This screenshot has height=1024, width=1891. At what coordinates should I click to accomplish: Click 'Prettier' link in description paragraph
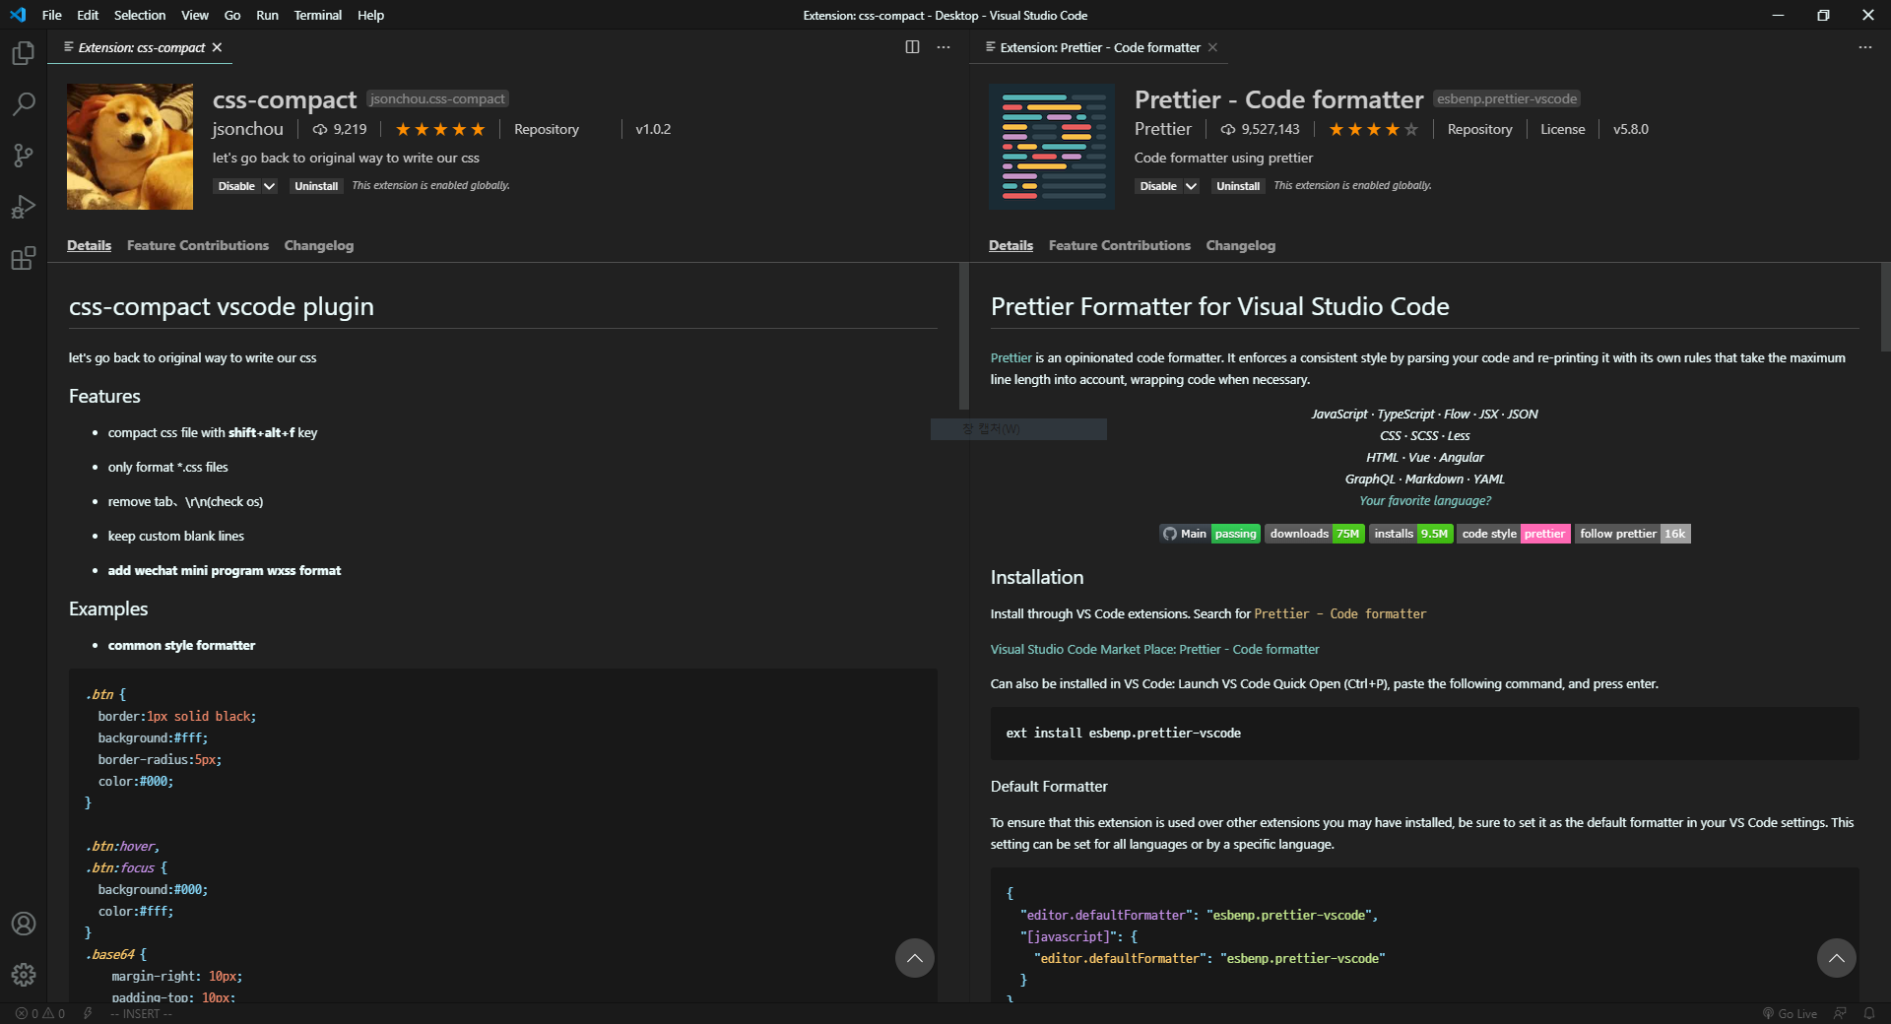click(x=1011, y=357)
